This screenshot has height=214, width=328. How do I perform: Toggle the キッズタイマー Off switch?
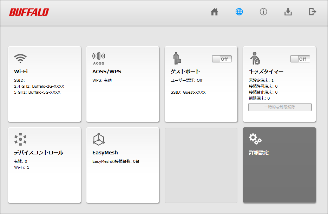click(x=300, y=59)
